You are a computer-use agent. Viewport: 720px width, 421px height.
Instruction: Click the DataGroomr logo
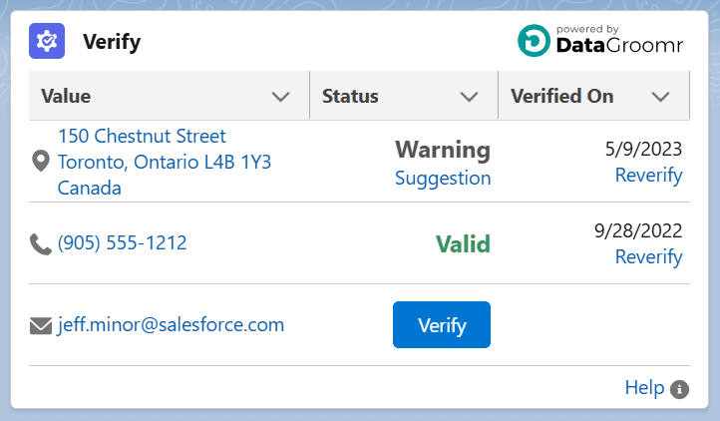pos(600,41)
